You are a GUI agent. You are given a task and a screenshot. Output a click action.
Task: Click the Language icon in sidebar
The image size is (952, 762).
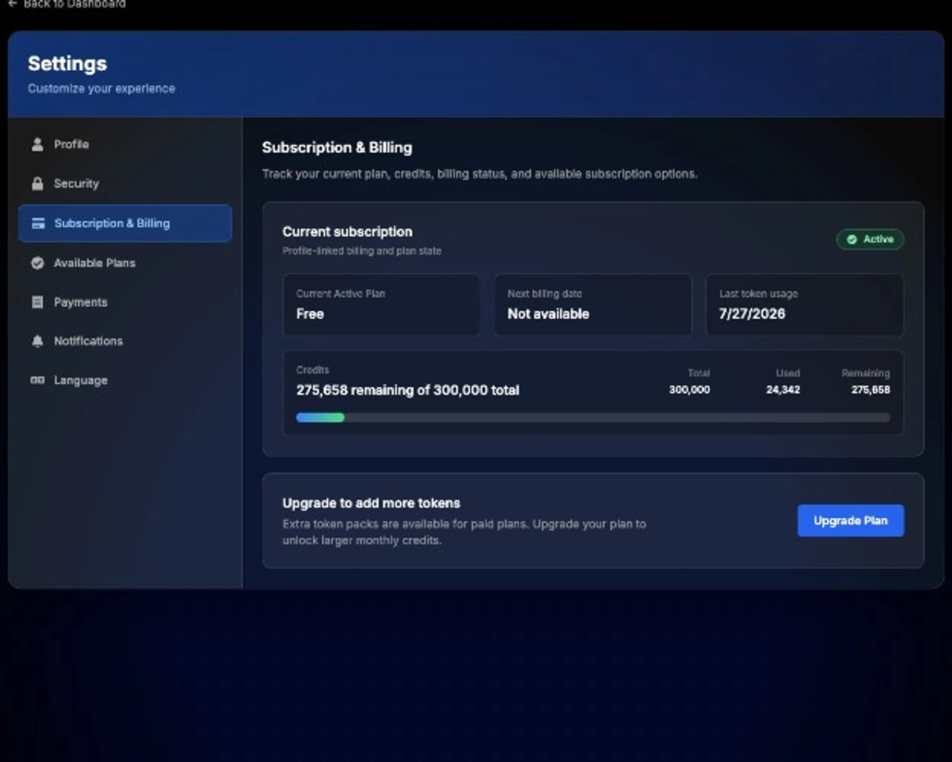tap(38, 380)
